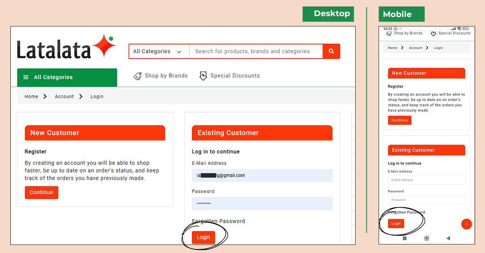Viewport: 485px width, 253px height.
Task: Click mobile Continue button under Register
Action: tap(400, 120)
